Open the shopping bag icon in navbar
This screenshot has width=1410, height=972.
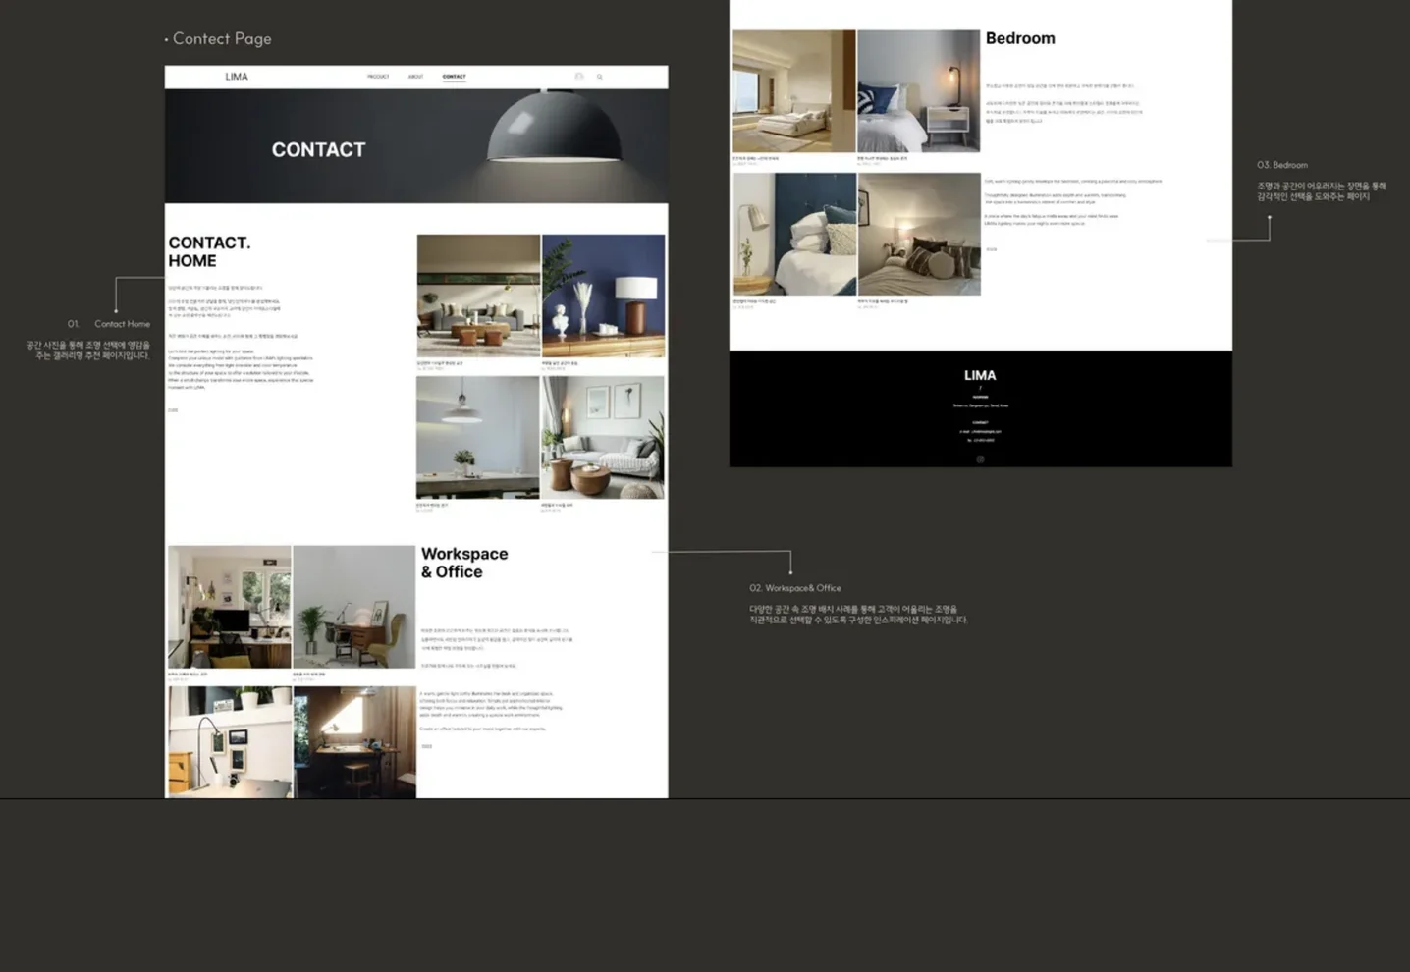[x=579, y=77]
